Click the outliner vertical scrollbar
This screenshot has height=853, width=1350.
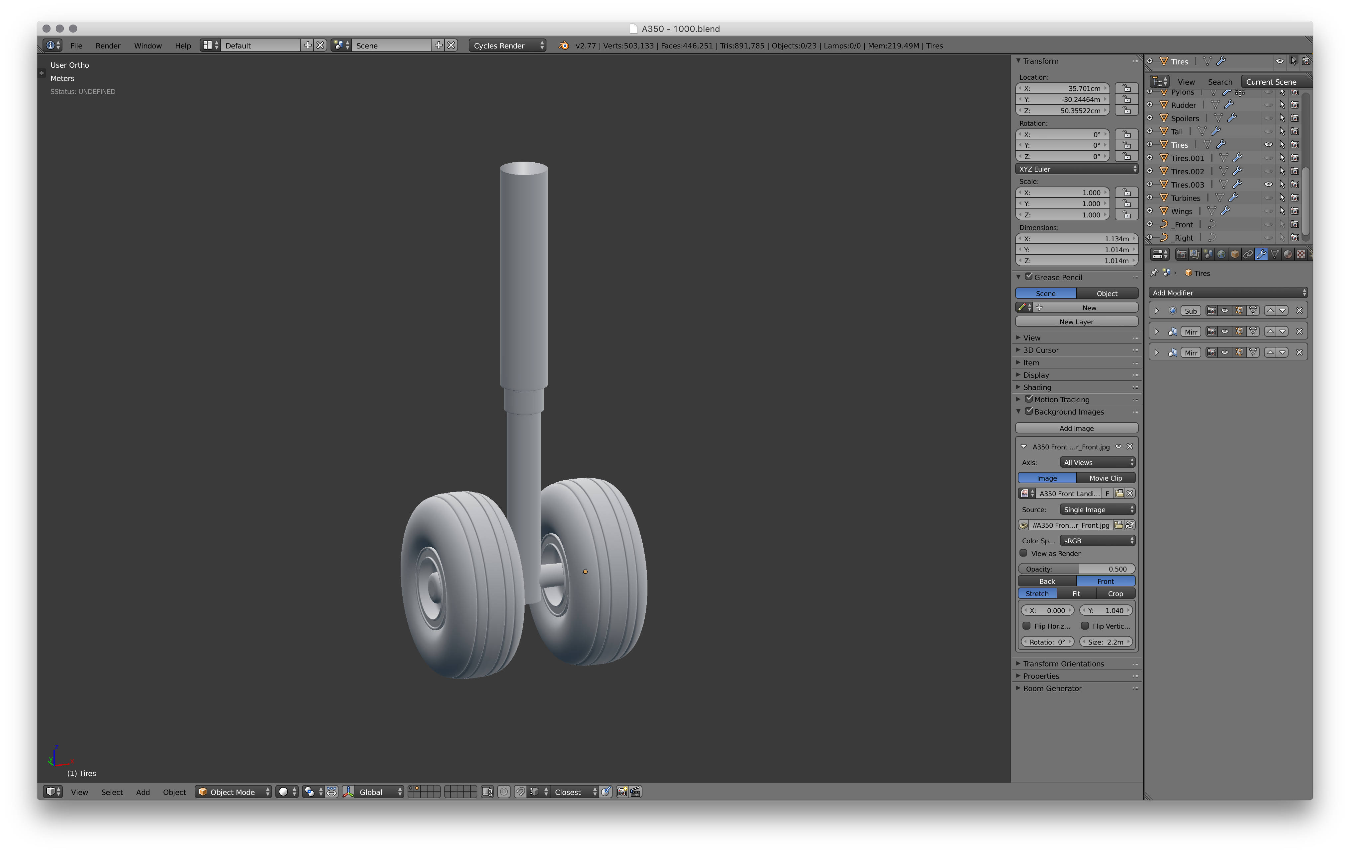tap(1306, 201)
